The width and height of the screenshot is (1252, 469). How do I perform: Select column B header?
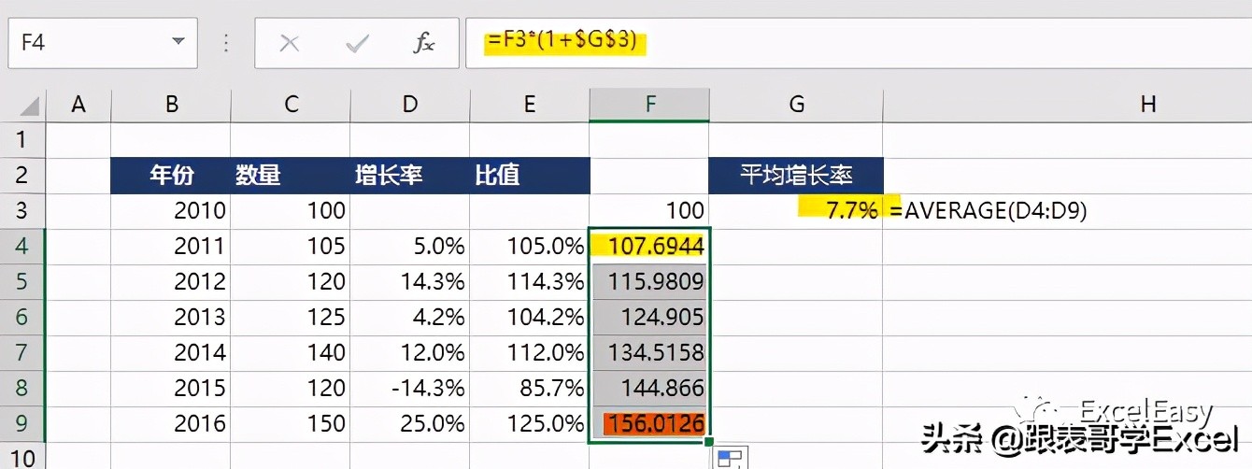coord(171,105)
